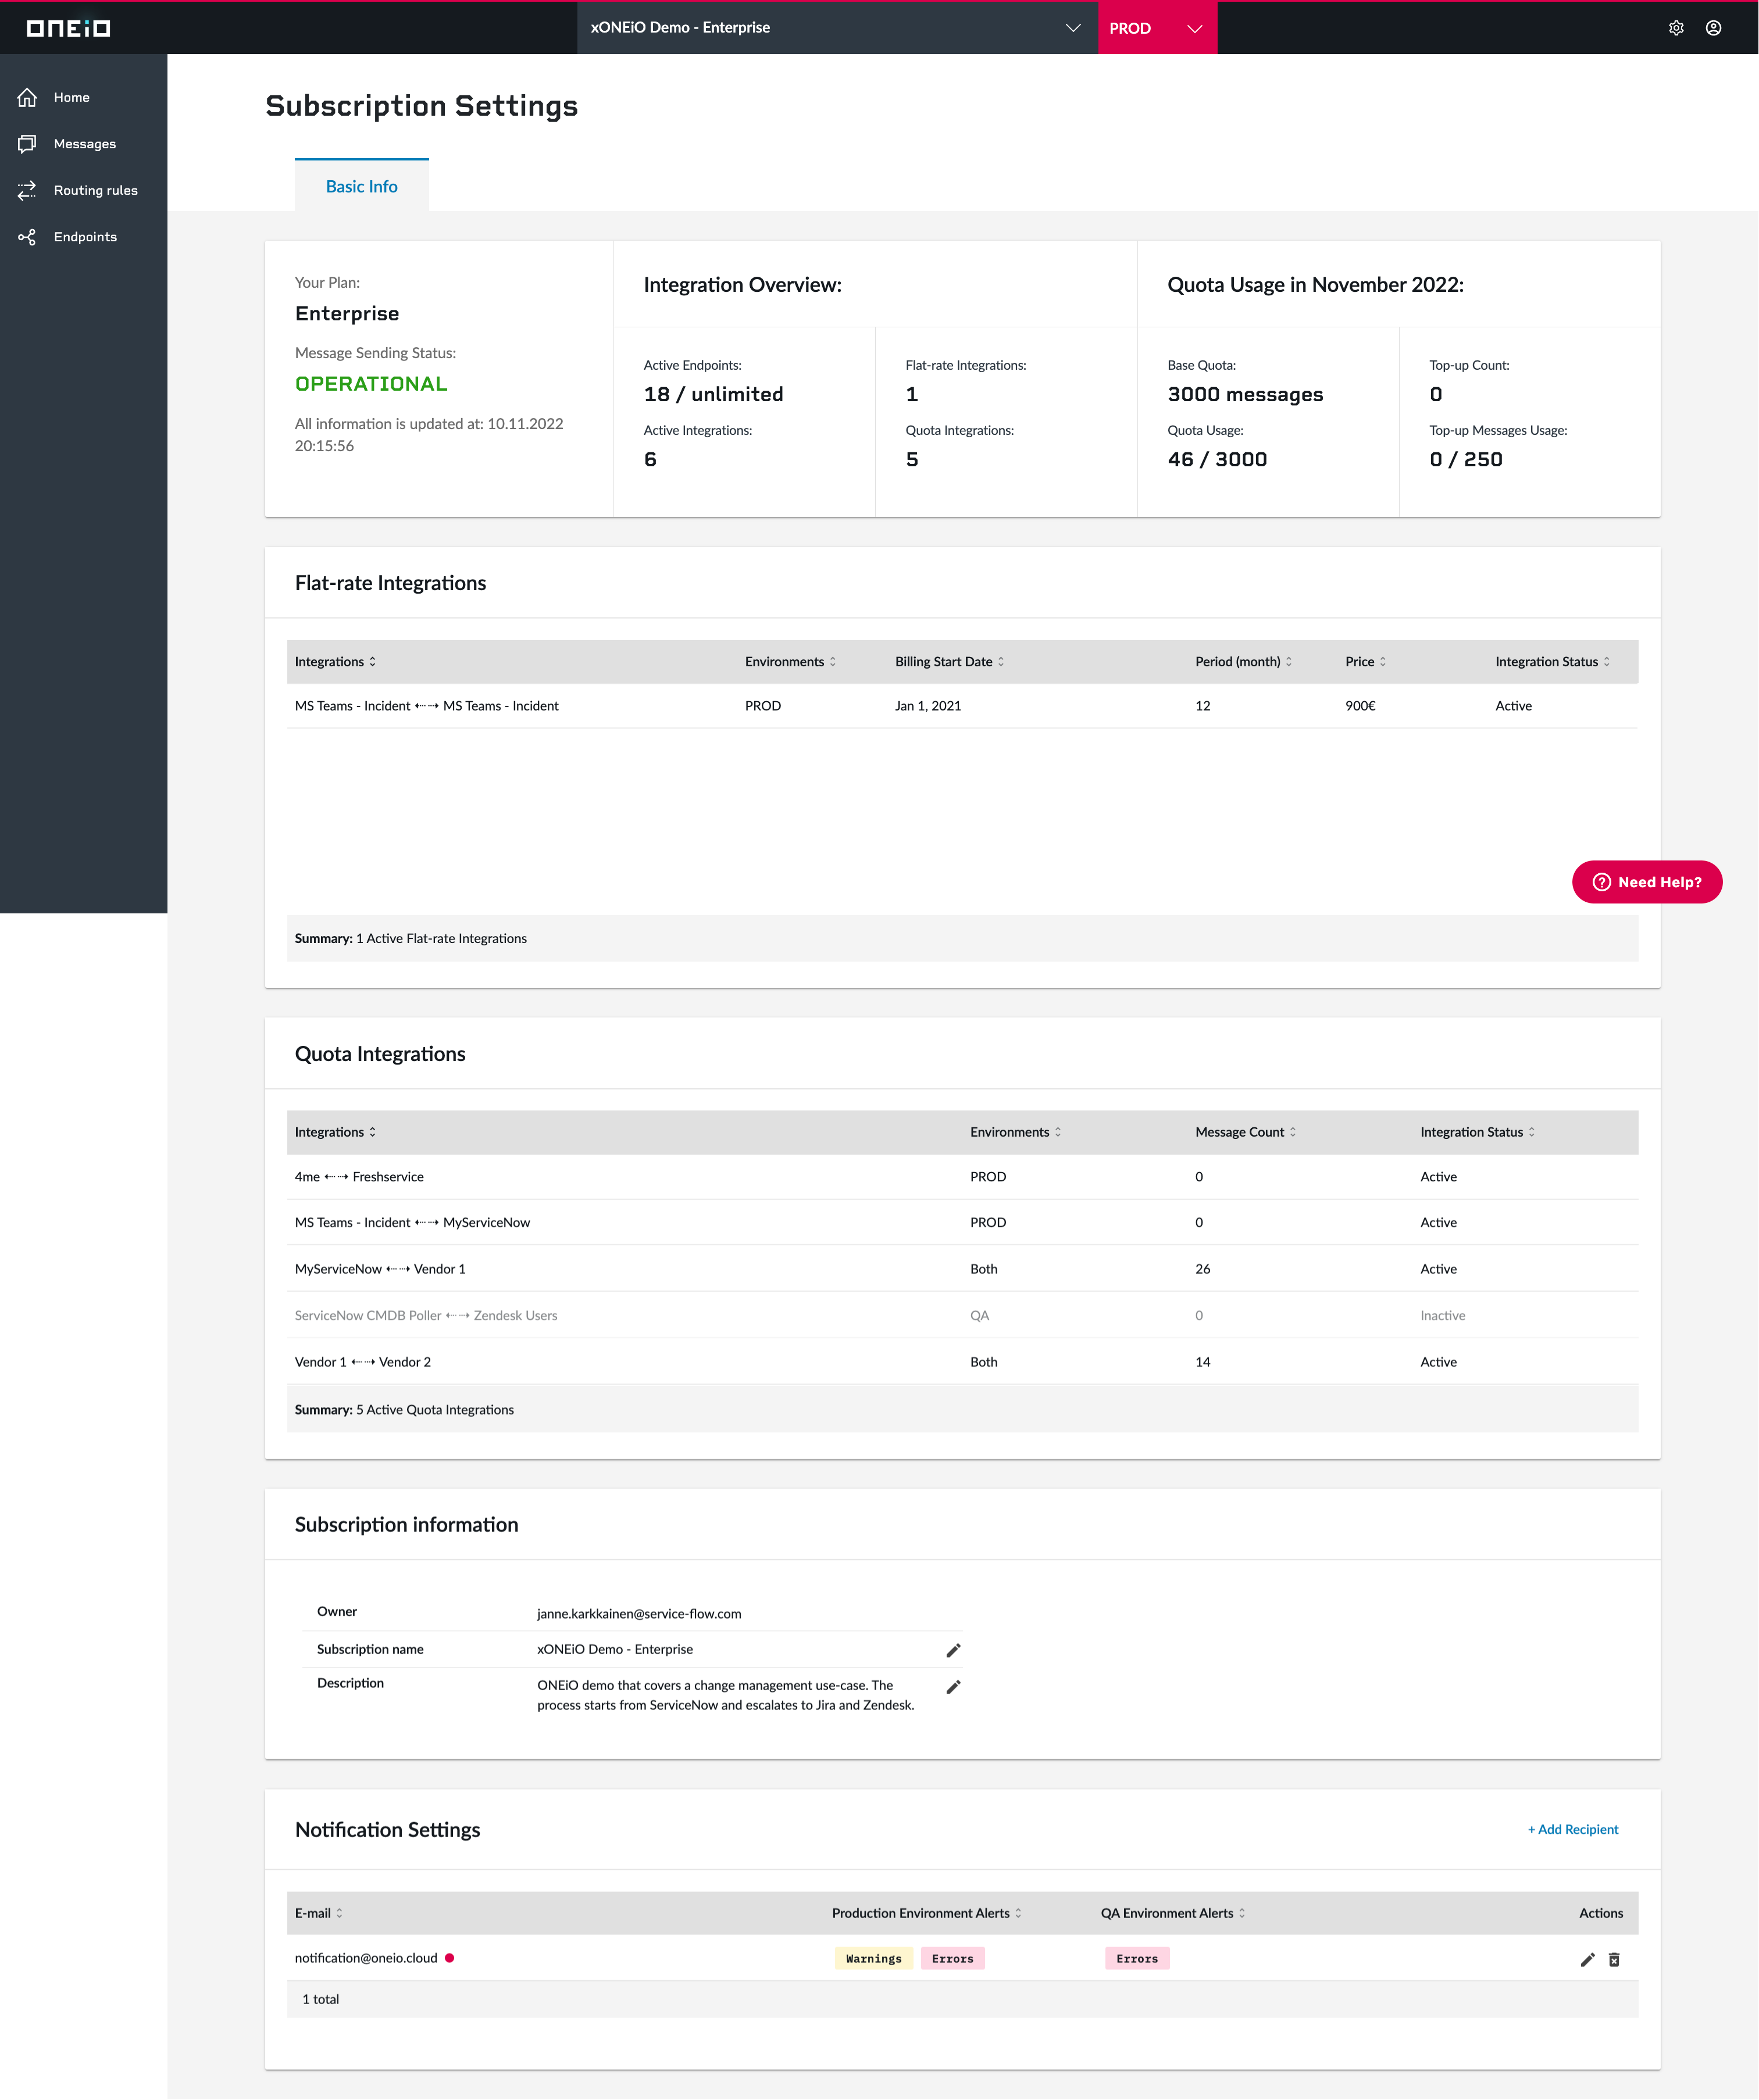Click the Need Help? button
The width and height of the screenshot is (1759, 2100).
(x=1646, y=882)
